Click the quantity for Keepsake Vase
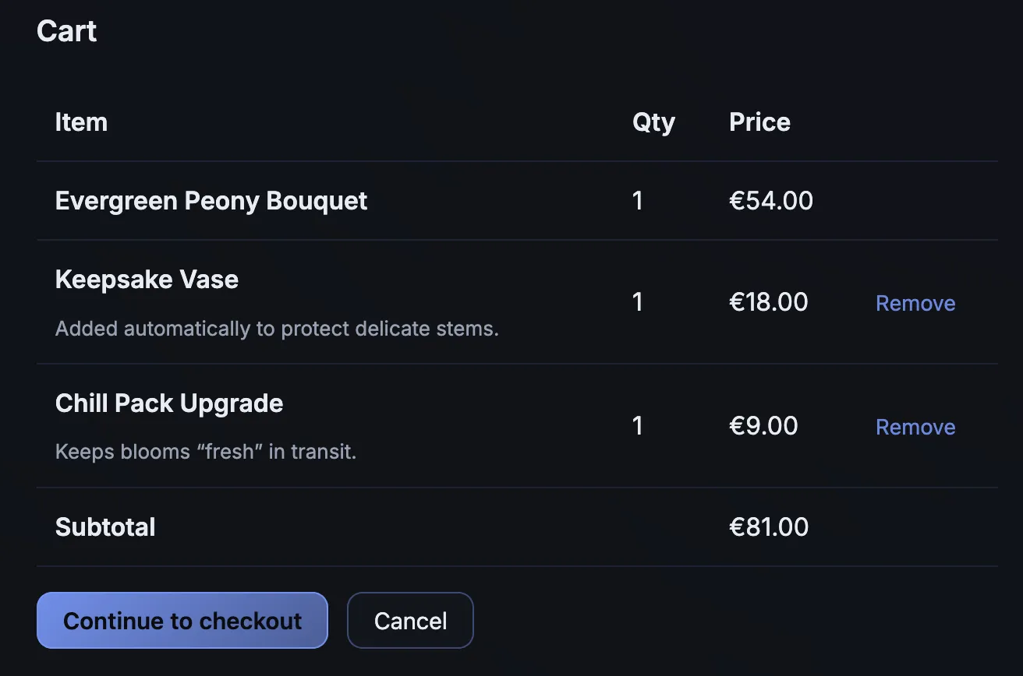1023x676 pixels. click(637, 302)
